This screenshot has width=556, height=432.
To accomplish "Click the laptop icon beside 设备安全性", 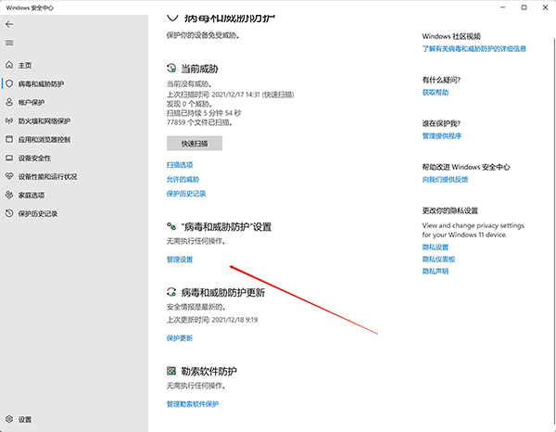I will pos(9,158).
